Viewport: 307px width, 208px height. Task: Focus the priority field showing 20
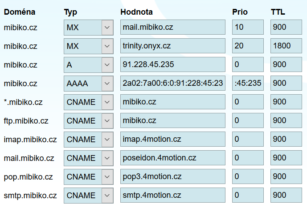coord(248,46)
